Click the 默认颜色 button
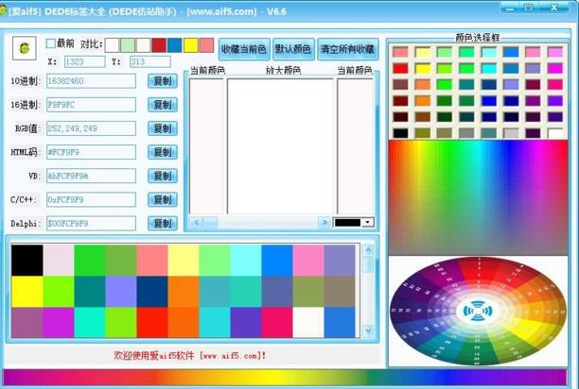 coord(293,49)
